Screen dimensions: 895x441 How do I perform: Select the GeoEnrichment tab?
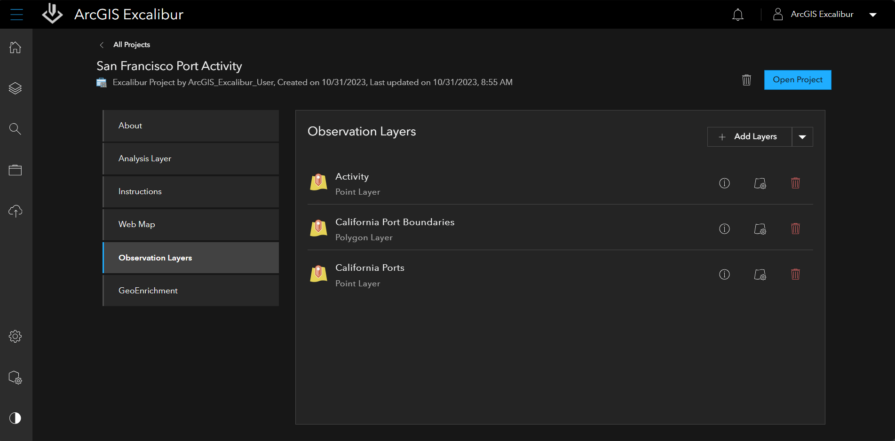click(191, 291)
